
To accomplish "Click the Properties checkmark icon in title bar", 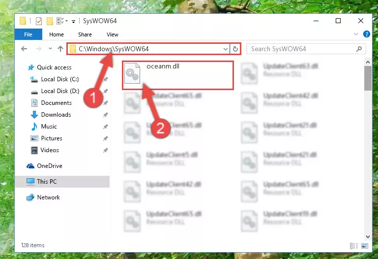I will [x=38, y=21].
